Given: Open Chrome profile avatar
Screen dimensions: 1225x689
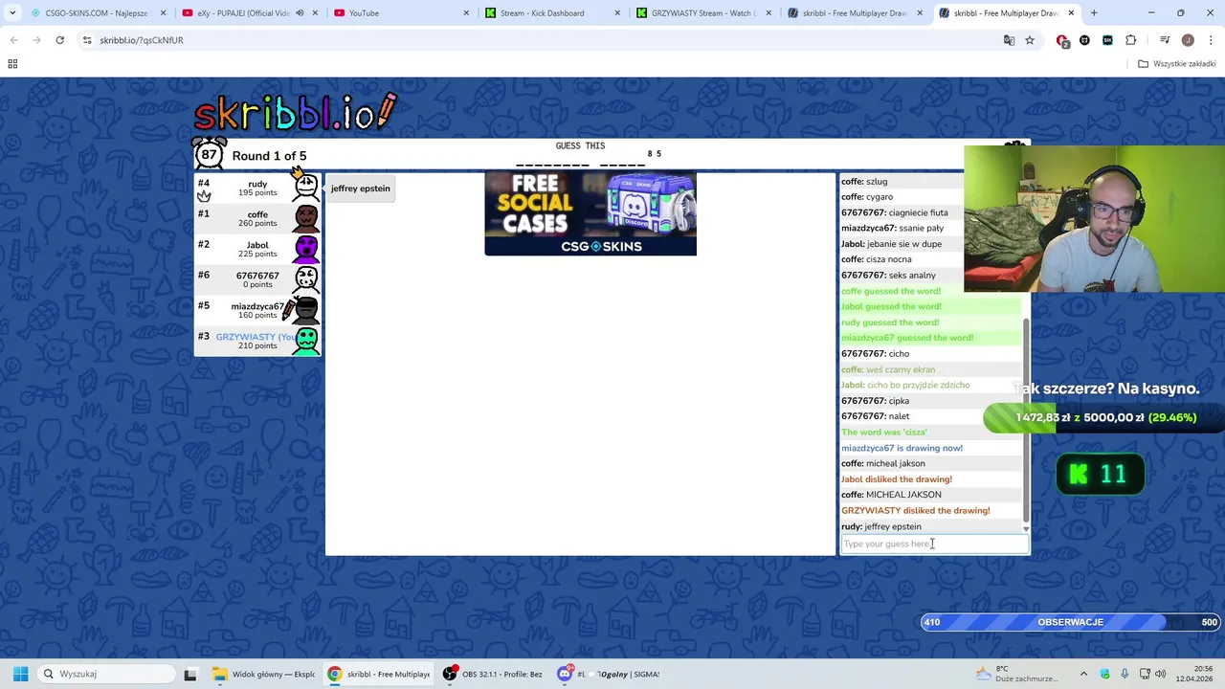Looking at the screenshot, I should tap(1188, 40).
